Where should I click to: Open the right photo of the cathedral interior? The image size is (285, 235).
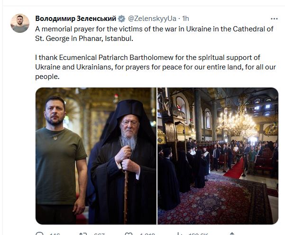click(218, 156)
